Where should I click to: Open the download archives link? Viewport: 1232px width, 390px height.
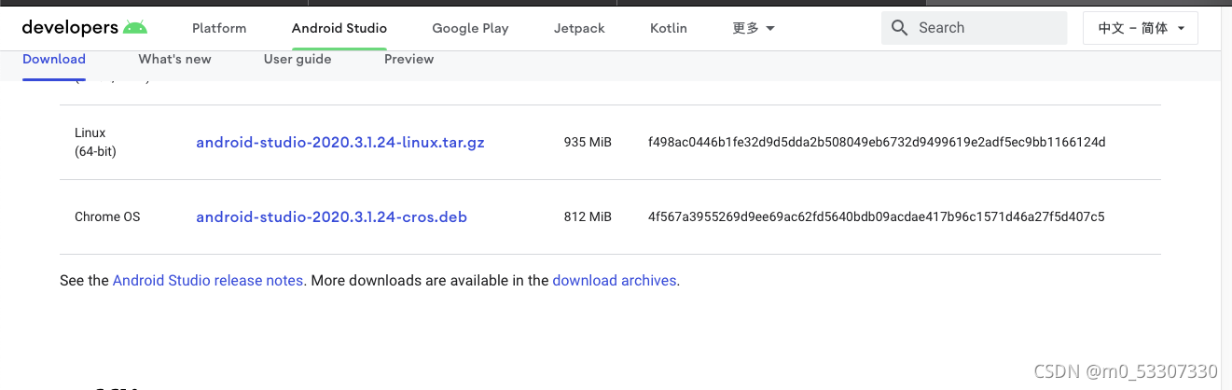616,280
